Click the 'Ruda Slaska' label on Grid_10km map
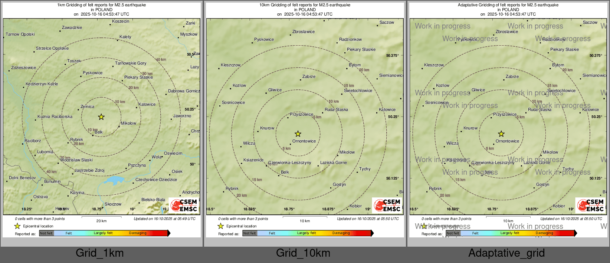 (x=337, y=110)
